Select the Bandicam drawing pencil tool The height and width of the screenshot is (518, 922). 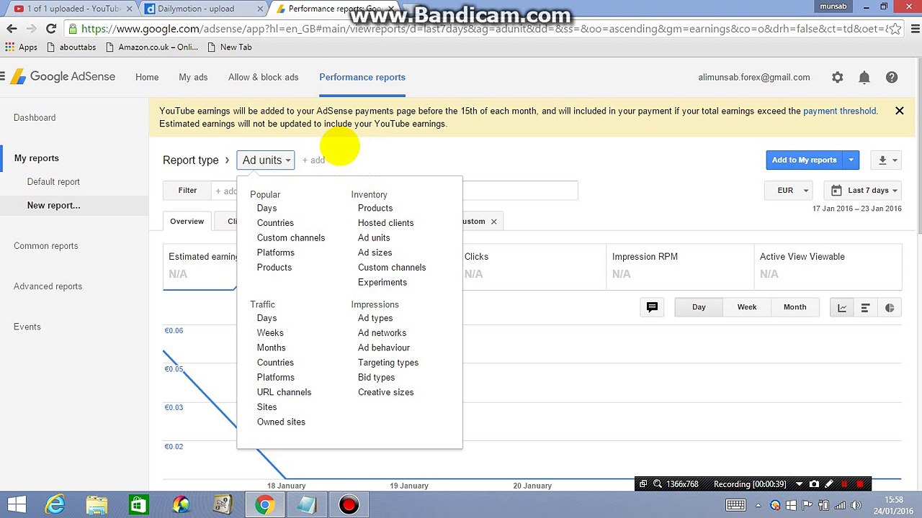(829, 484)
